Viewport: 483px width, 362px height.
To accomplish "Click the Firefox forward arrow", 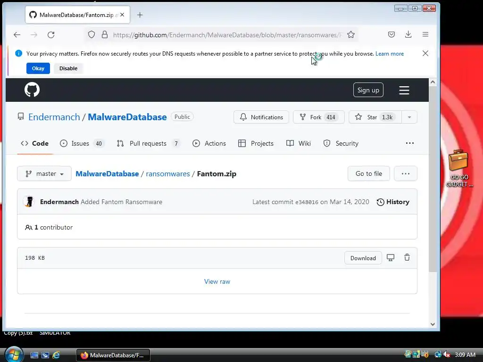I will tap(34, 35).
